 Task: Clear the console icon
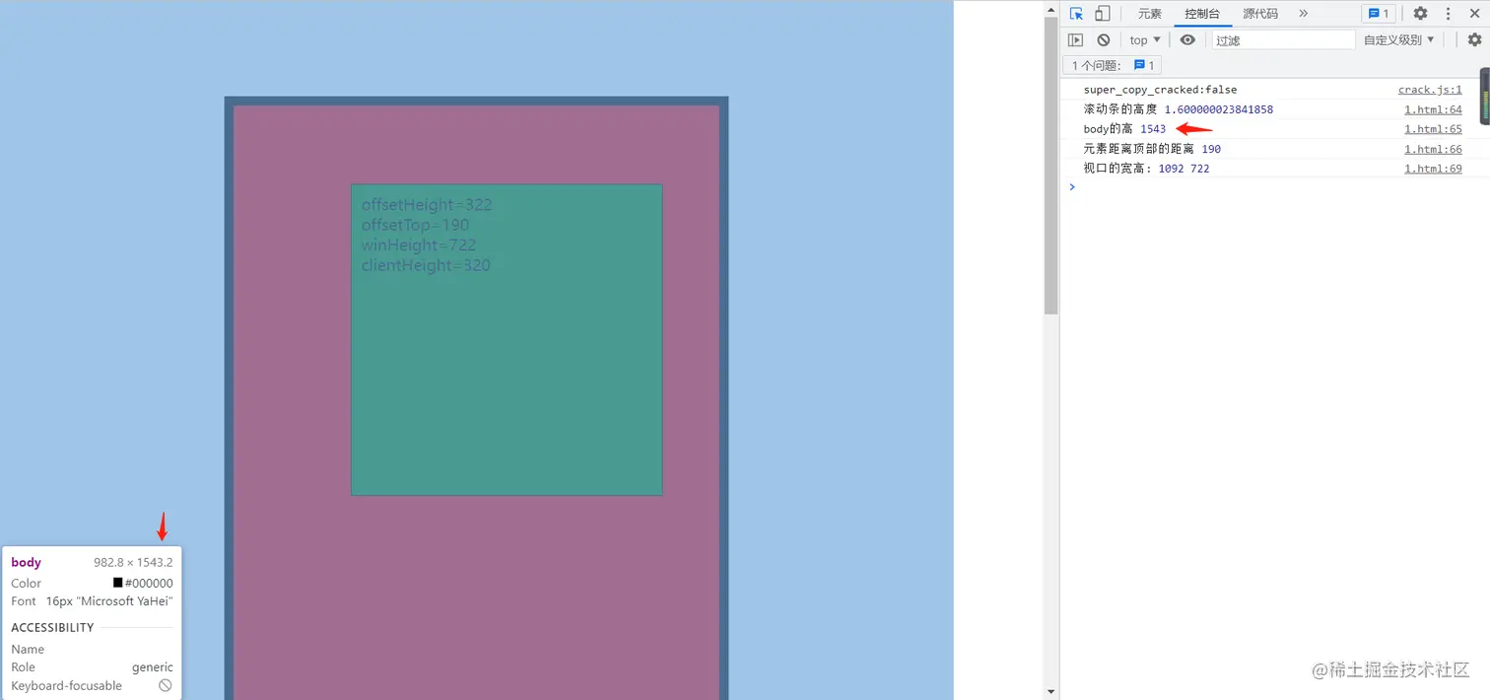pyautogui.click(x=1104, y=39)
